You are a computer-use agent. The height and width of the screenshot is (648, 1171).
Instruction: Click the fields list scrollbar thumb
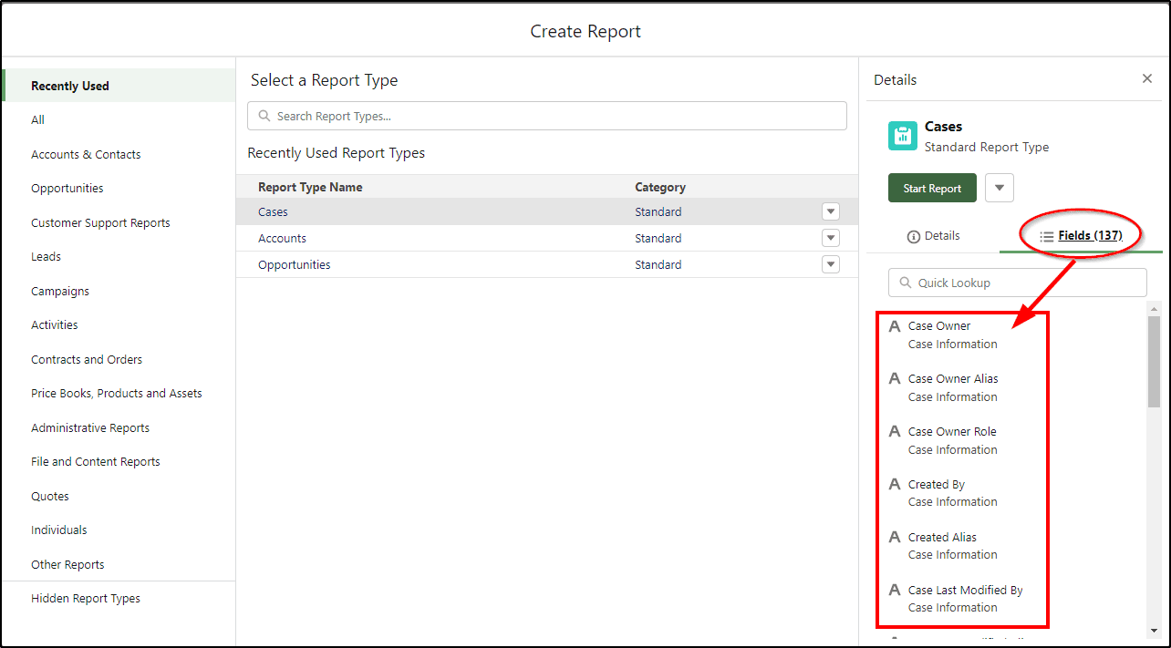coord(1154,362)
